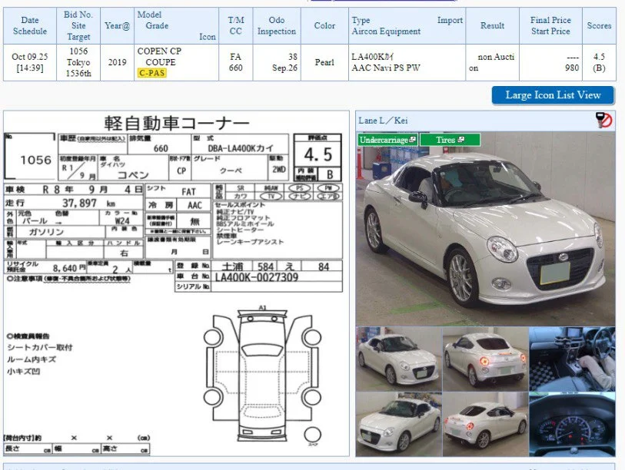
Task: Click the "軽自動車コーナー" sheet heading
Action: click(x=177, y=124)
